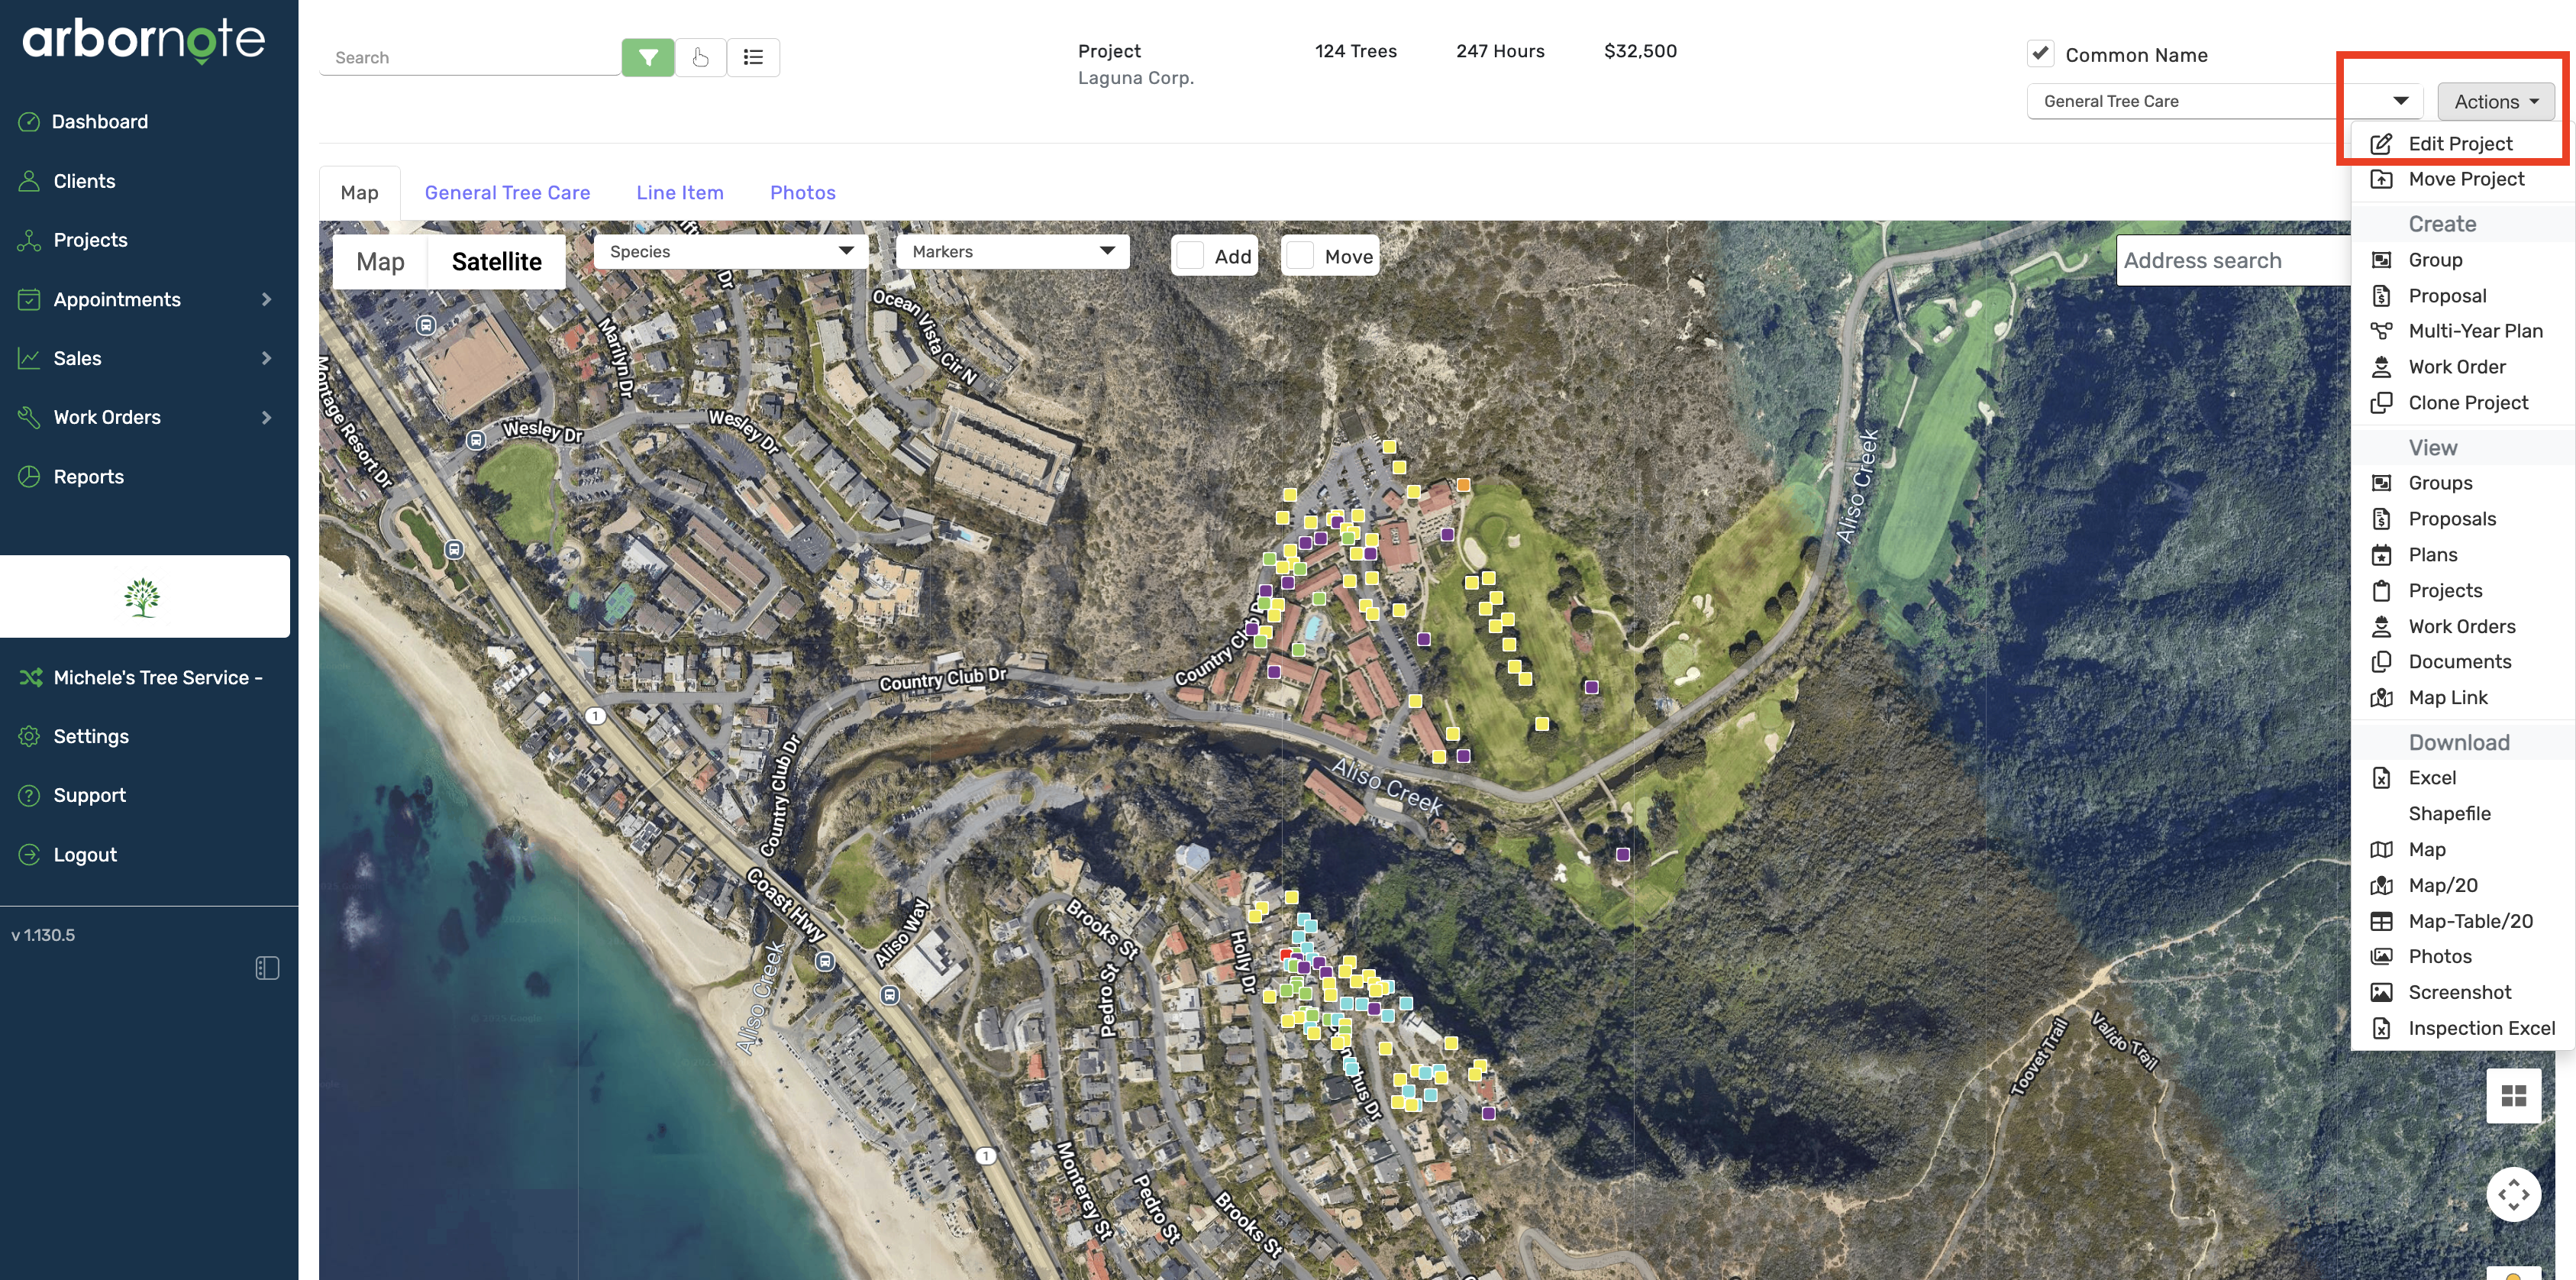Open the Species dropdown
The width and height of the screenshot is (2576, 1280).
click(x=731, y=251)
